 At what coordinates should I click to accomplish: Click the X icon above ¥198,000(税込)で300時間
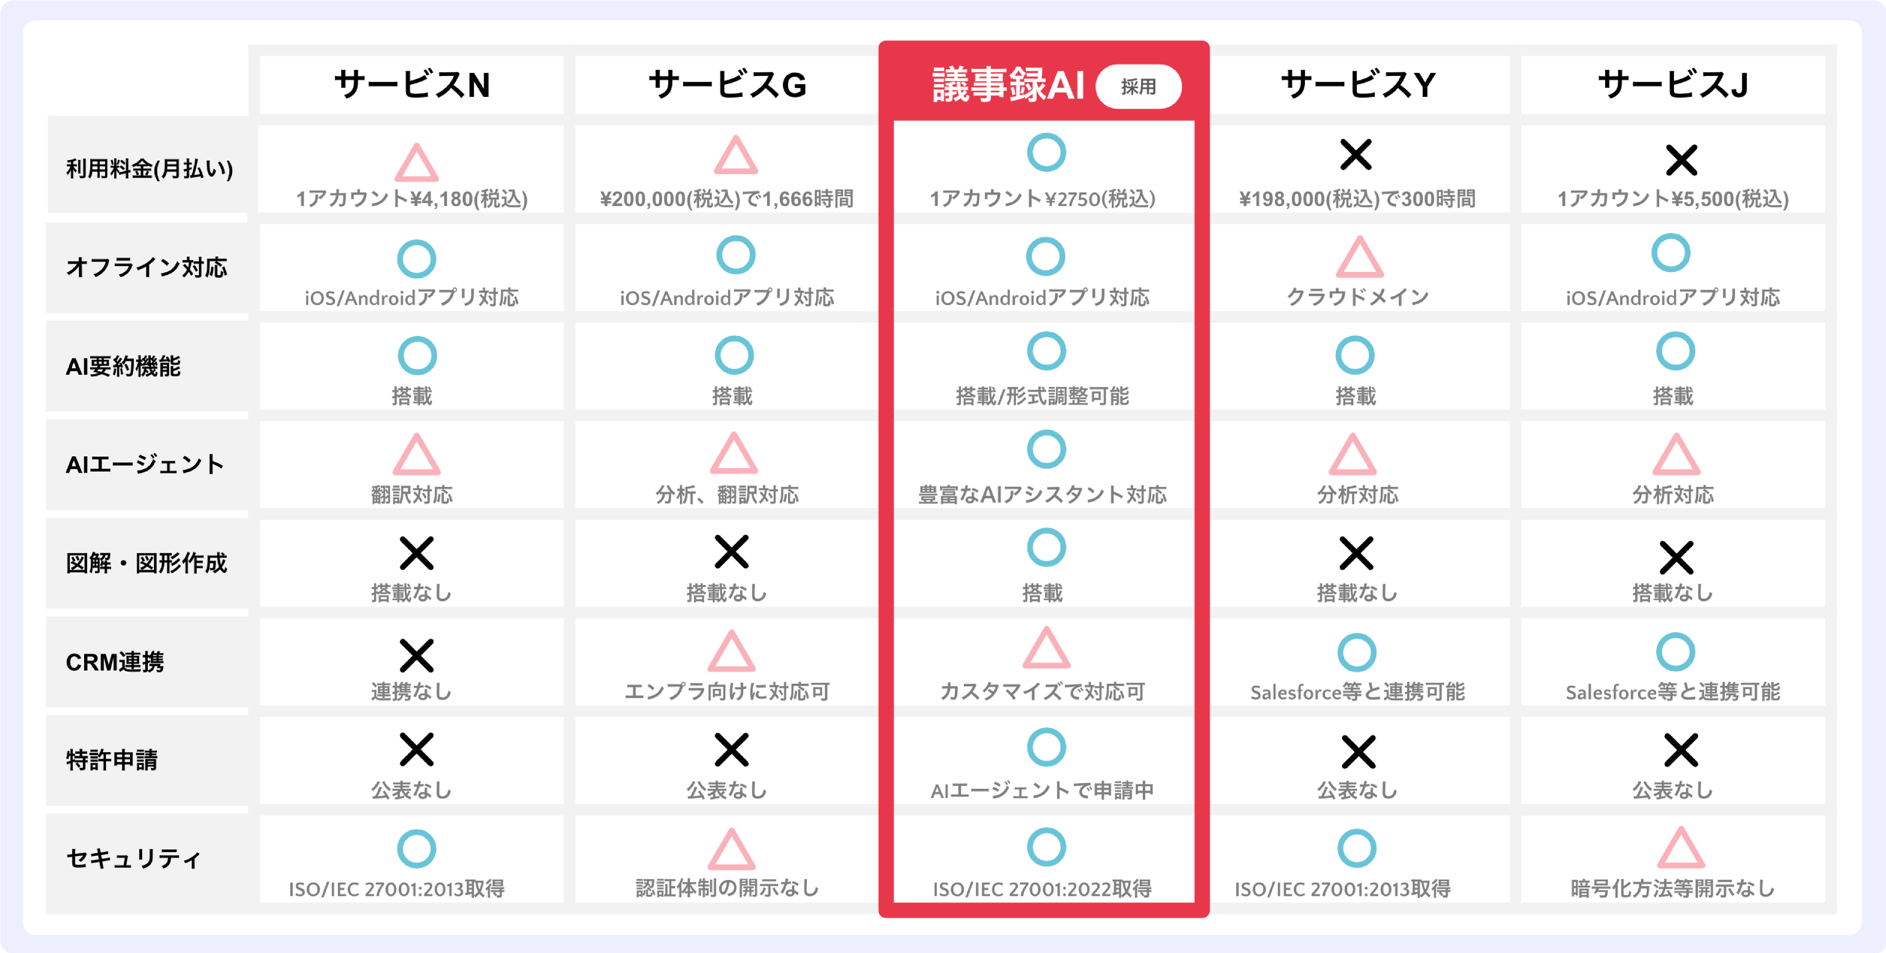[1356, 155]
